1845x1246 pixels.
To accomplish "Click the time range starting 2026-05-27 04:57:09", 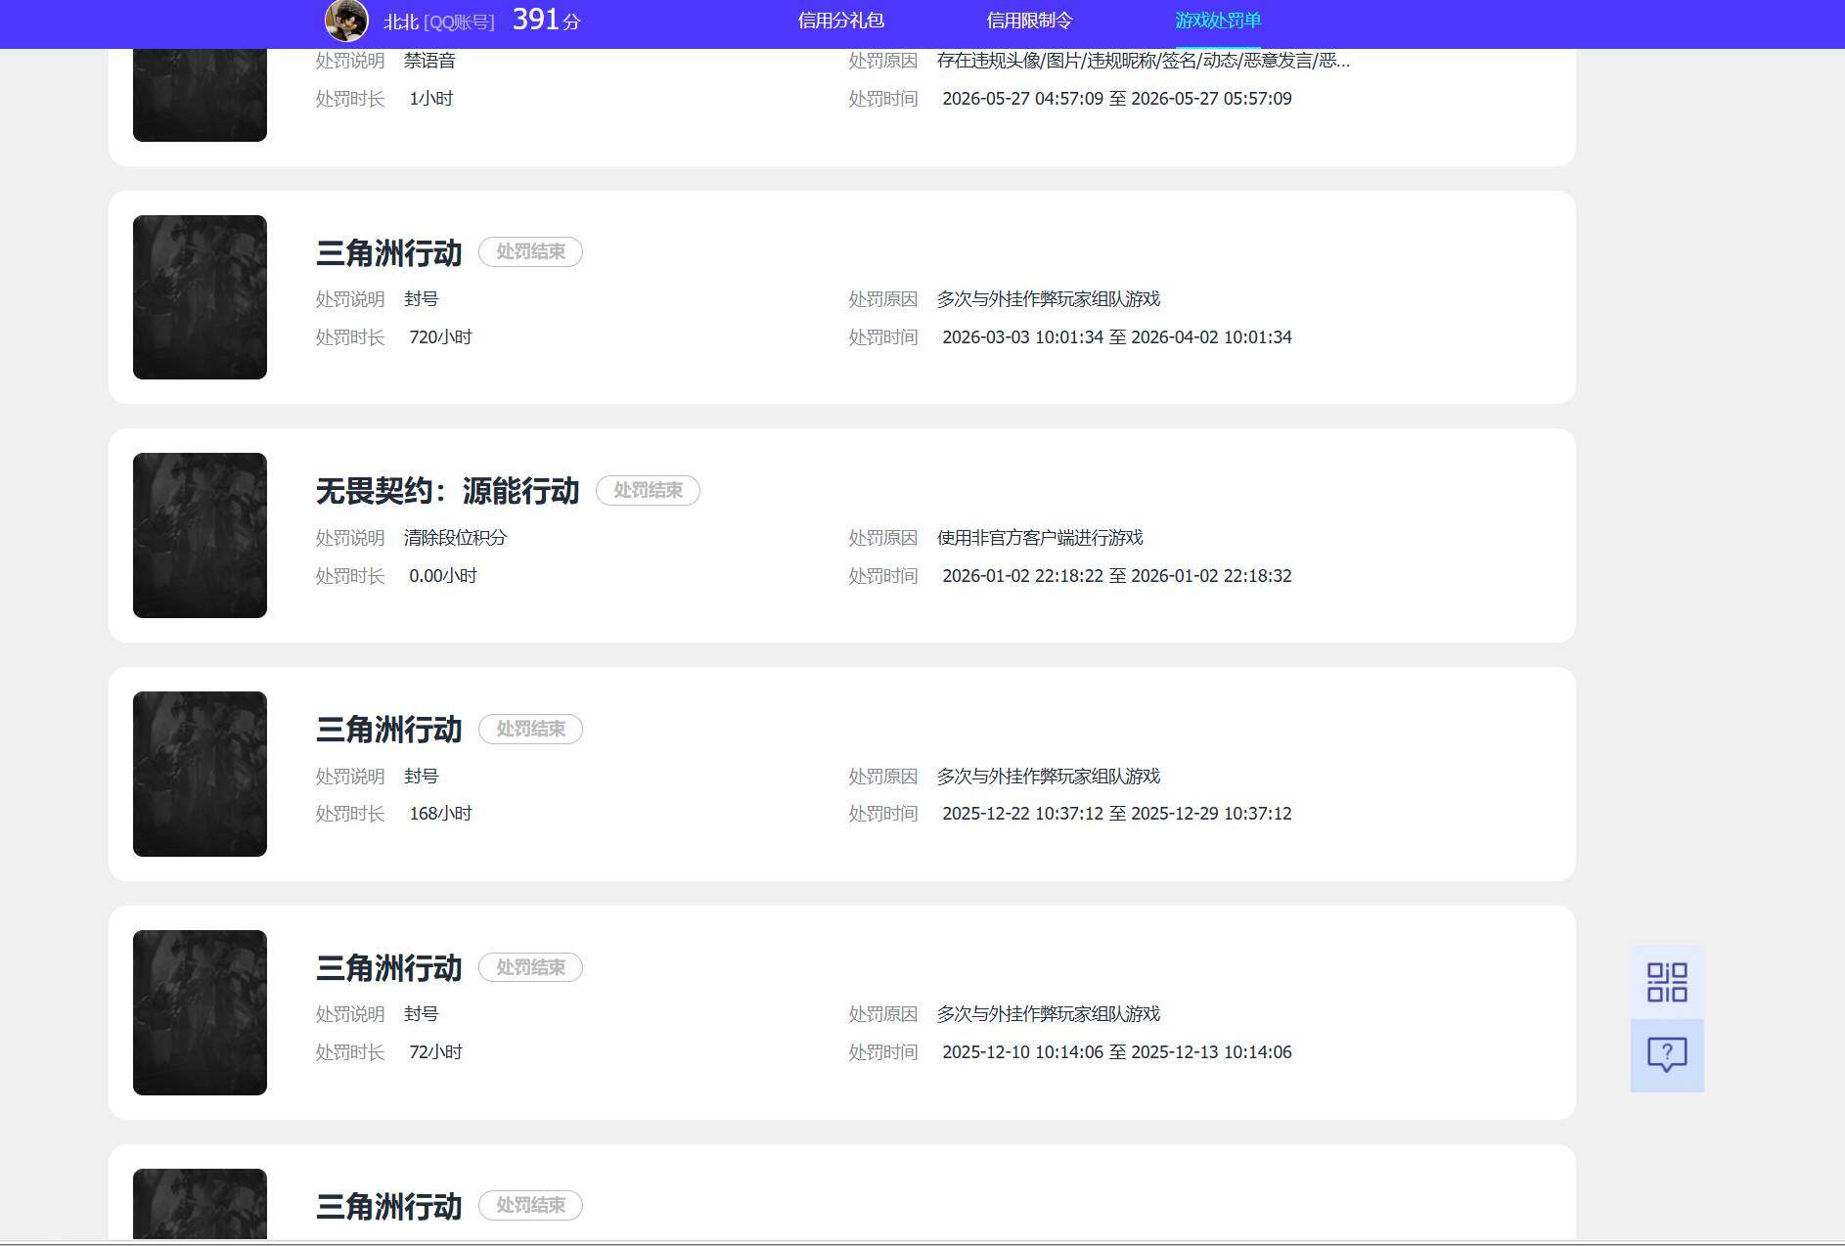I will [1117, 99].
